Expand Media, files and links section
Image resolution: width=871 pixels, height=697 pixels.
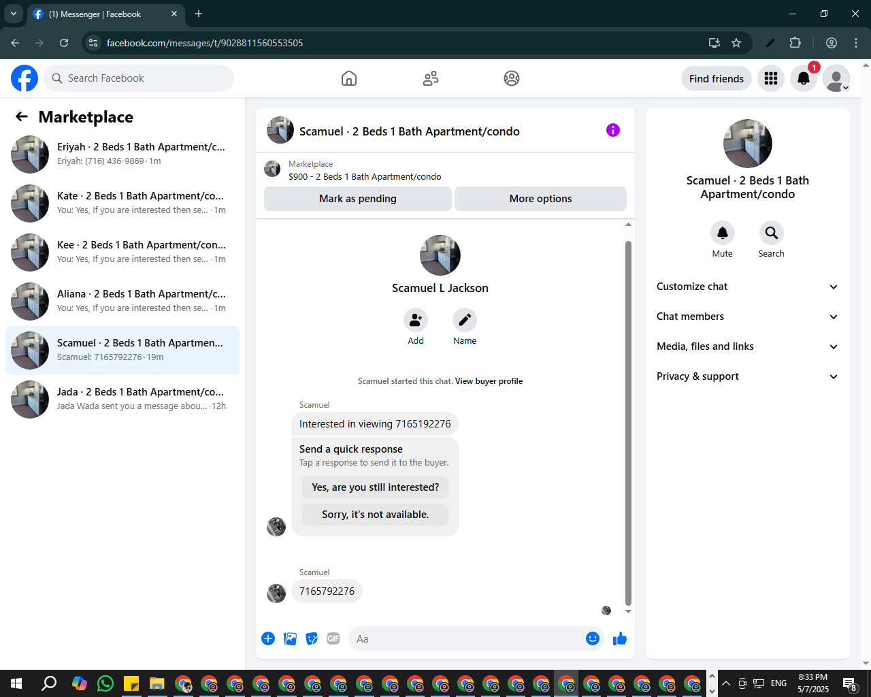coord(747,346)
